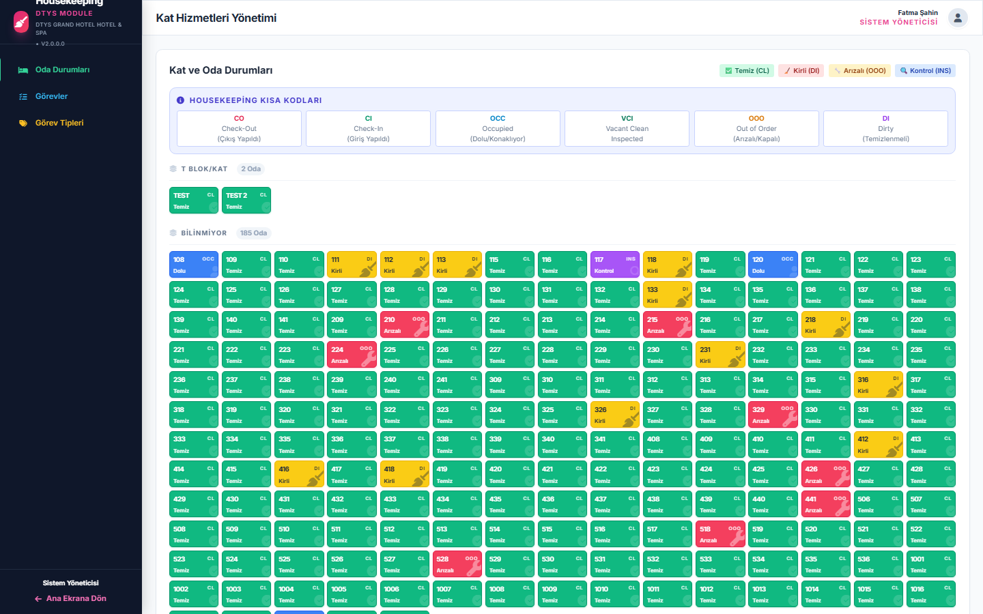Select the VCI Vacant Clean Inspected card
The width and height of the screenshot is (983, 614).
pyautogui.click(x=627, y=128)
